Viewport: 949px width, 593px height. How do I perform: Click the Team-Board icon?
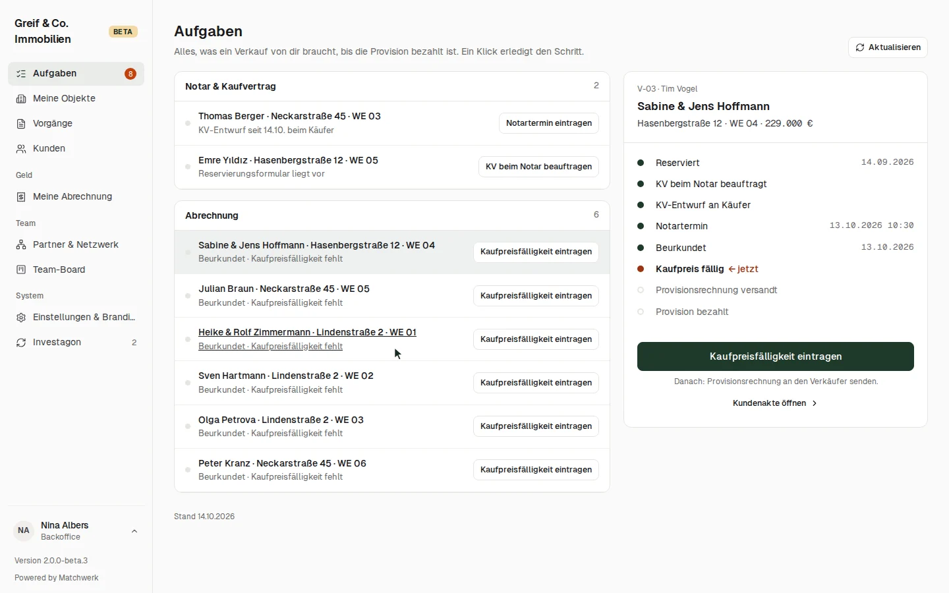(21, 270)
